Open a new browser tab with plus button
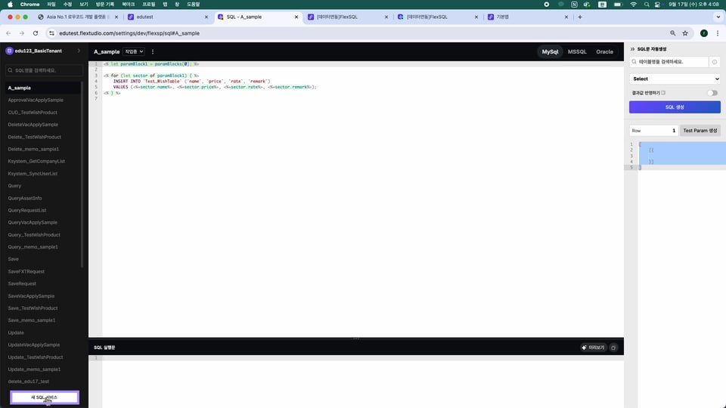The height and width of the screenshot is (408, 726). (x=580, y=17)
